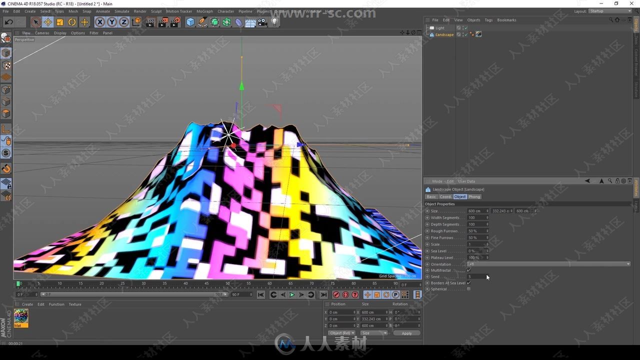Toggle the Multifractal checkbox
Viewport: 640px width, 360px height.
(468, 270)
